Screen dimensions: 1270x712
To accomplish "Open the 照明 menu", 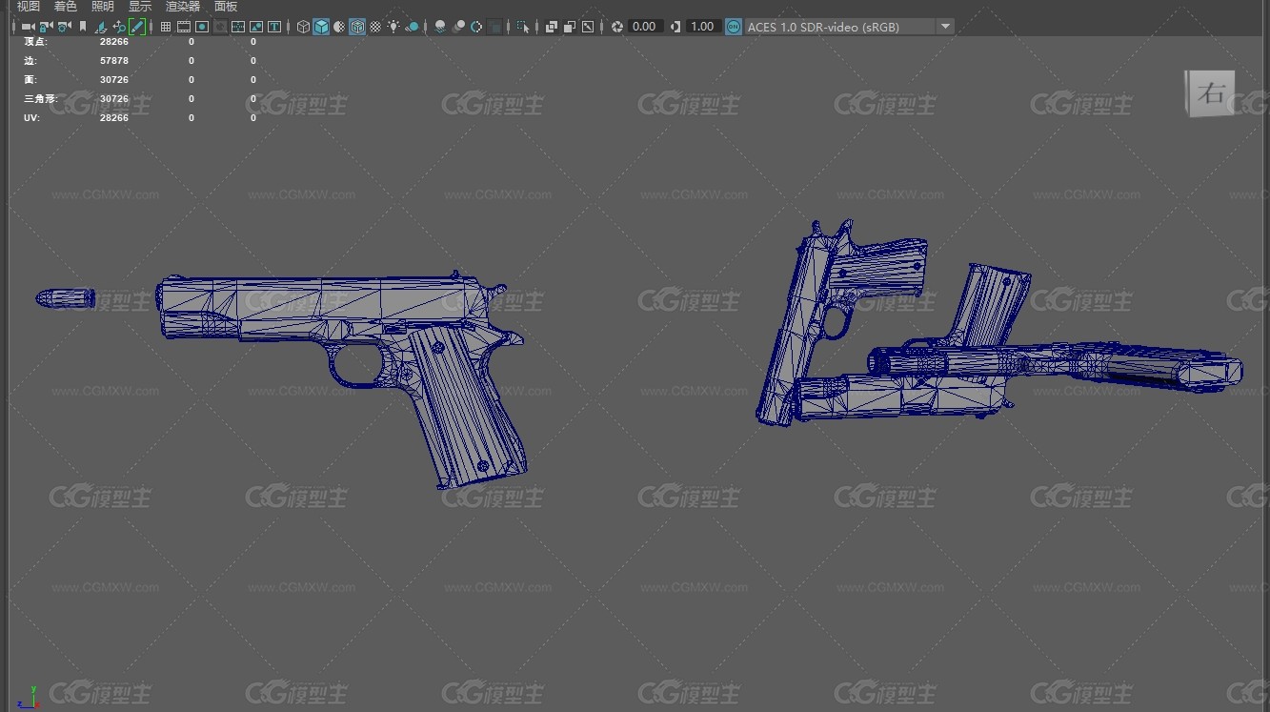I will click(x=103, y=7).
